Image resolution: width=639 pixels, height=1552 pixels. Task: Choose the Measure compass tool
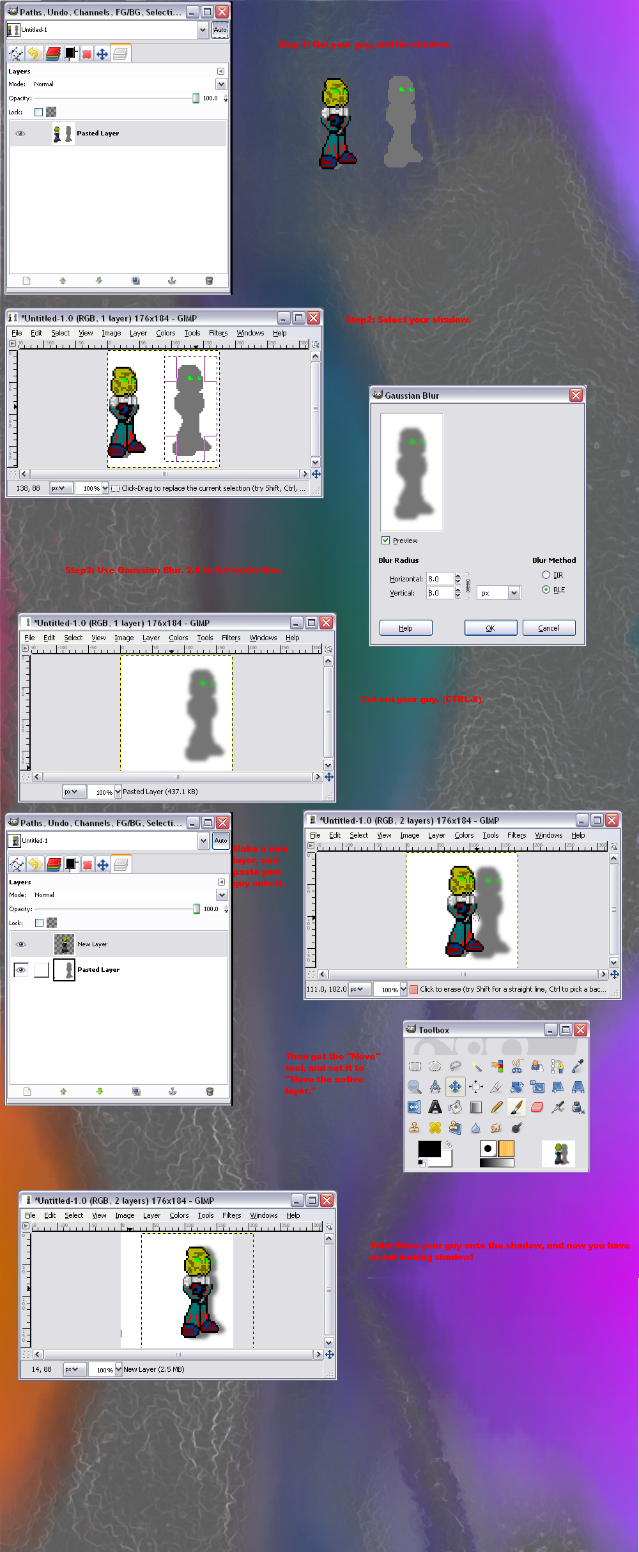pos(435,1086)
